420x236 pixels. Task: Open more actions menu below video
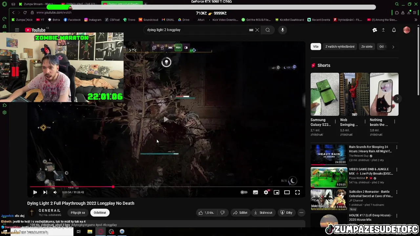click(301, 213)
